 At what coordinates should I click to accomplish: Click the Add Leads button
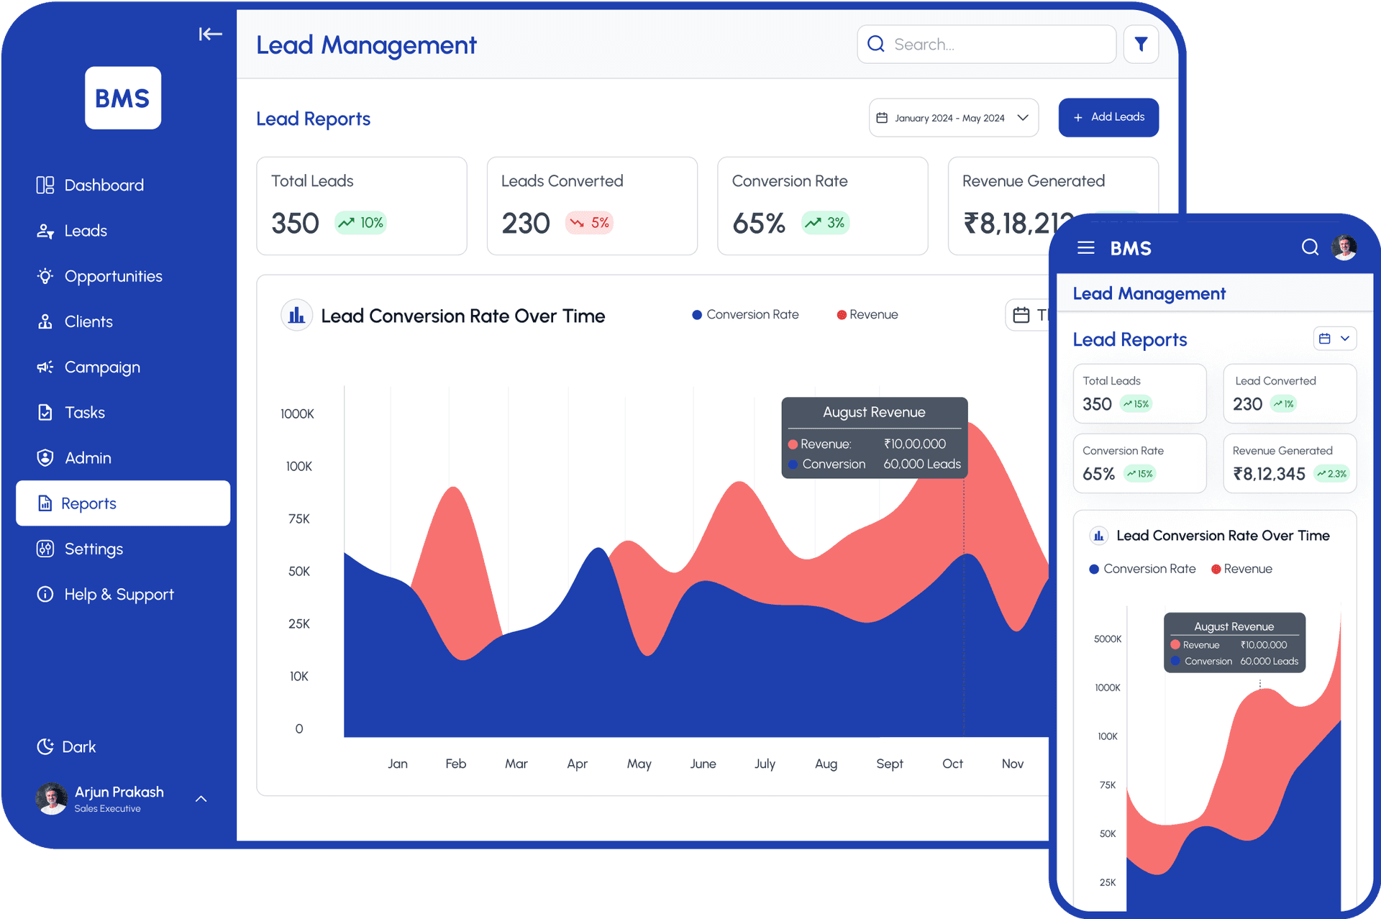click(x=1108, y=117)
